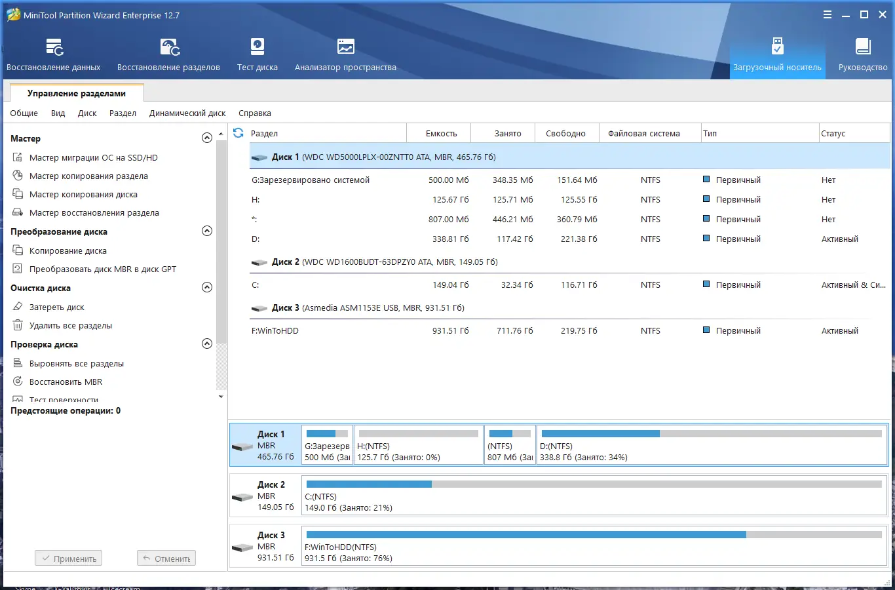The image size is (895, 590).
Task: Open the Manual (Руководство) icon
Action: point(863,47)
